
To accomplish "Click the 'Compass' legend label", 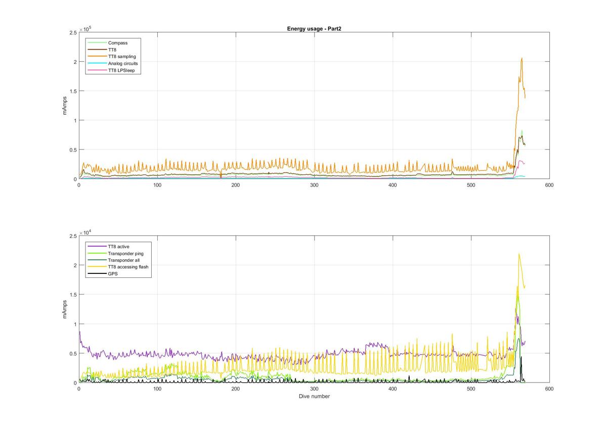I will pos(117,43).
